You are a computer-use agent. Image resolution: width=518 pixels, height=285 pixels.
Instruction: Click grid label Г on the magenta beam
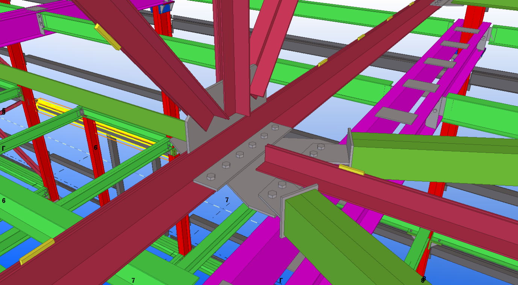tap(280, 280)
